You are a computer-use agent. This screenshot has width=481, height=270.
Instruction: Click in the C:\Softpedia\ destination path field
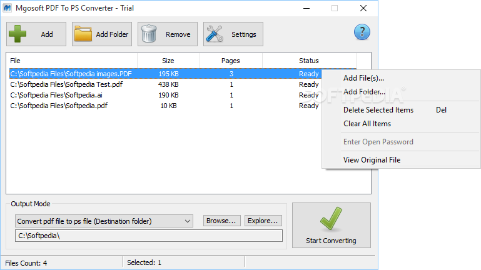[x=149, y=236]
